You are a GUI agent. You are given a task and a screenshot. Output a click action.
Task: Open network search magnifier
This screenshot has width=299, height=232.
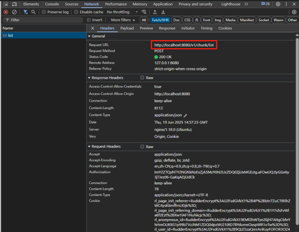(33, 12)
